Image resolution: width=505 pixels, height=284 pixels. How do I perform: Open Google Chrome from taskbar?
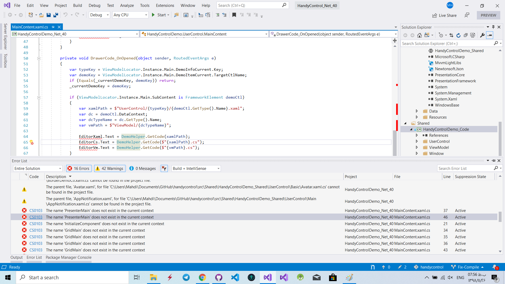click(x=202, y=277)
